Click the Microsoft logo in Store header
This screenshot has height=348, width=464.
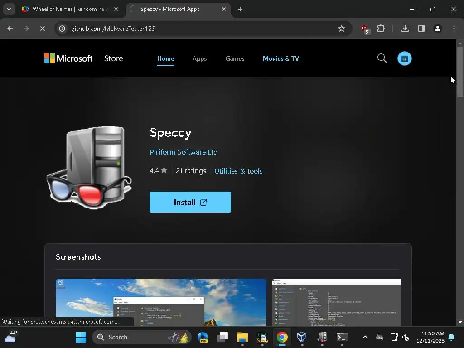point(68,58)
